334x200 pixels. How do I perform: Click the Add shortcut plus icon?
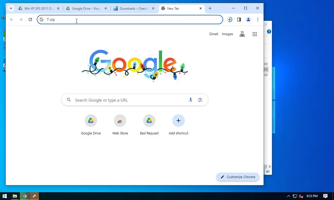[178, 121]
